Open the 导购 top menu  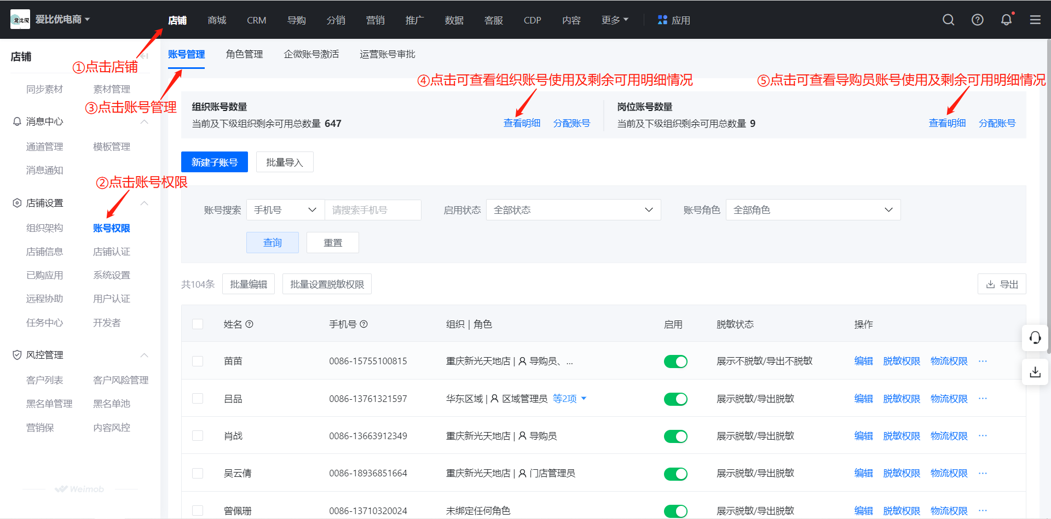296,20
